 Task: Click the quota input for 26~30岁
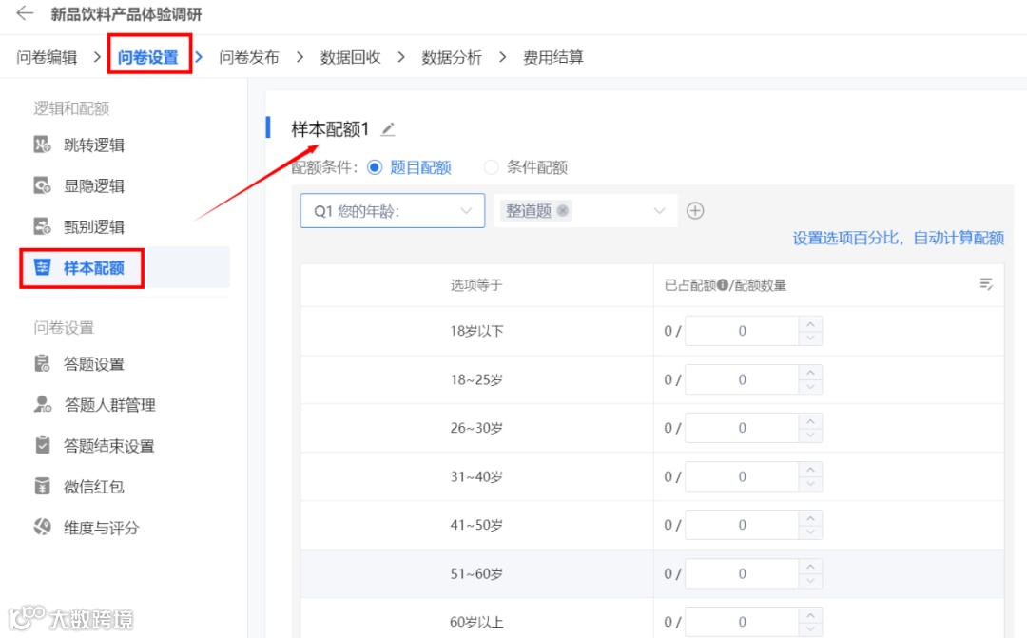(x=742, y=428)
